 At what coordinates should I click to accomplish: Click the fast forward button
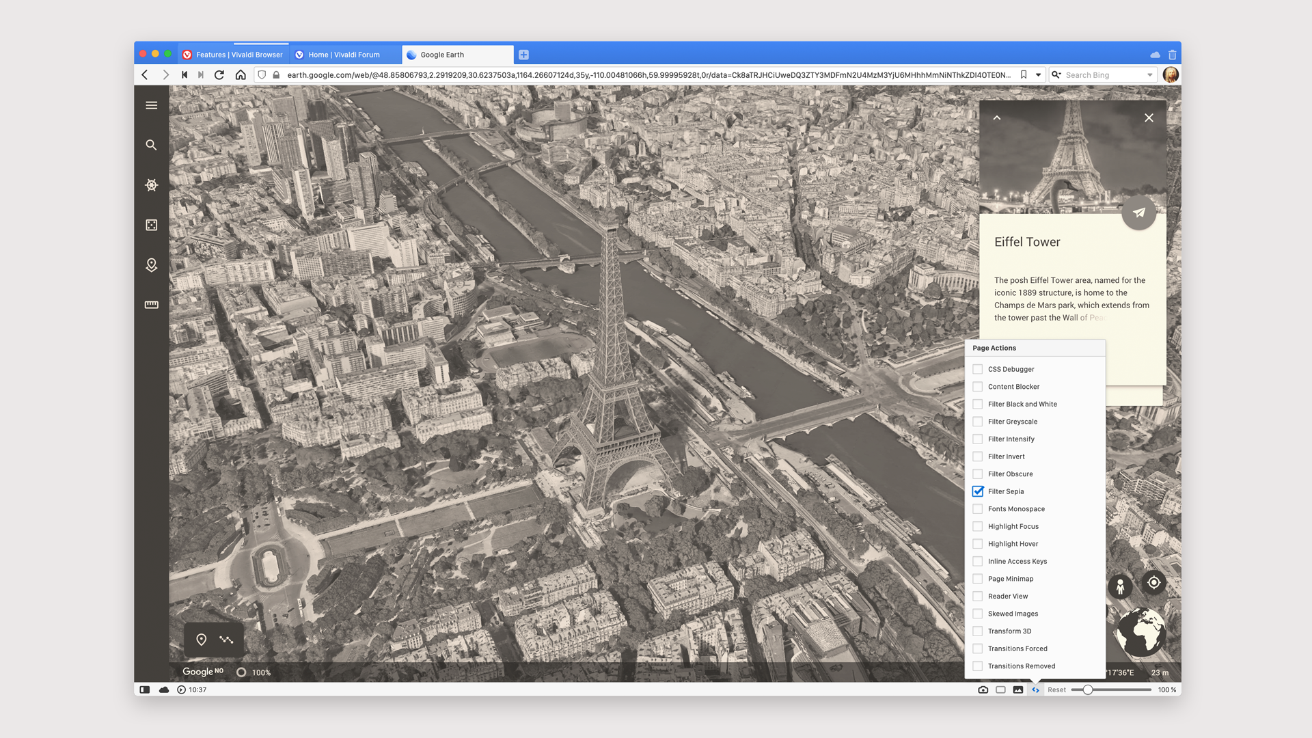201,75
